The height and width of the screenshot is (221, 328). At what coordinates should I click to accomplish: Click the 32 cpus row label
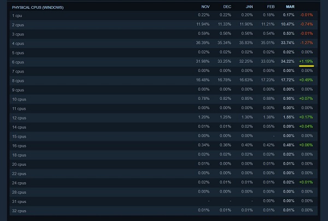pyautogui.click(x=19, y=211)
